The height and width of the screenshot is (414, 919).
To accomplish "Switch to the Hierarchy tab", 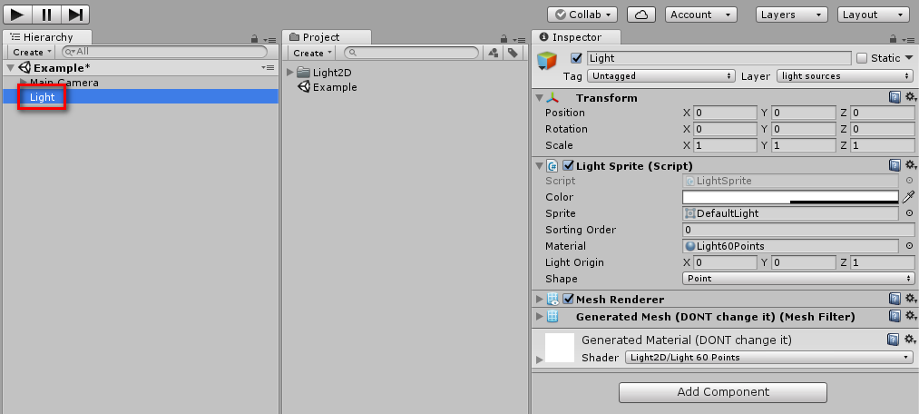I will tap(47, 37).
